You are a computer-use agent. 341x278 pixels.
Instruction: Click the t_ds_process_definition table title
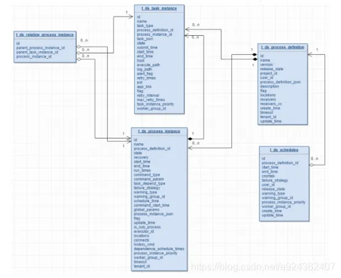(283, 47)
